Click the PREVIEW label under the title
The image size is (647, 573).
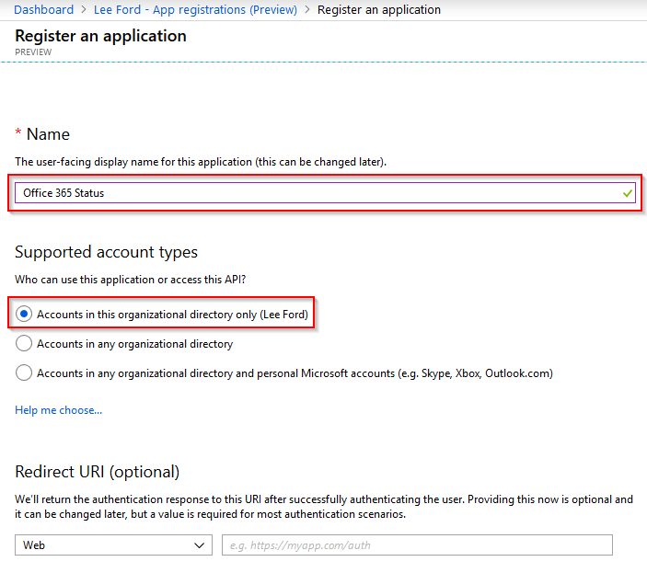point(33,52)
